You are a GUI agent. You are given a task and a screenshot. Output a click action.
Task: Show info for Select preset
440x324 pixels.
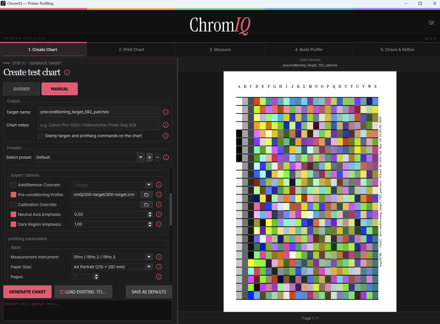point(166,157)
